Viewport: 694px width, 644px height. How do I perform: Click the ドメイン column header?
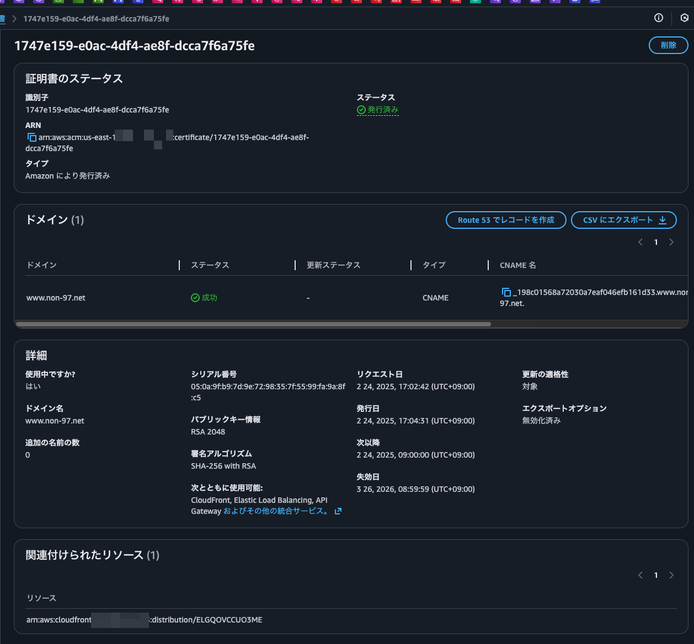coord(42,265)
